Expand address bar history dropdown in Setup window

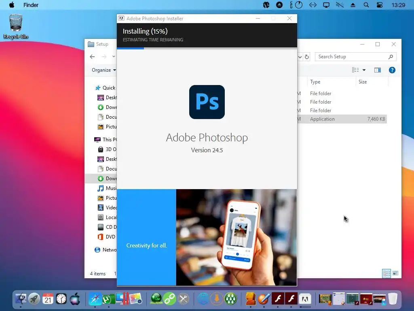pos(300,57)
